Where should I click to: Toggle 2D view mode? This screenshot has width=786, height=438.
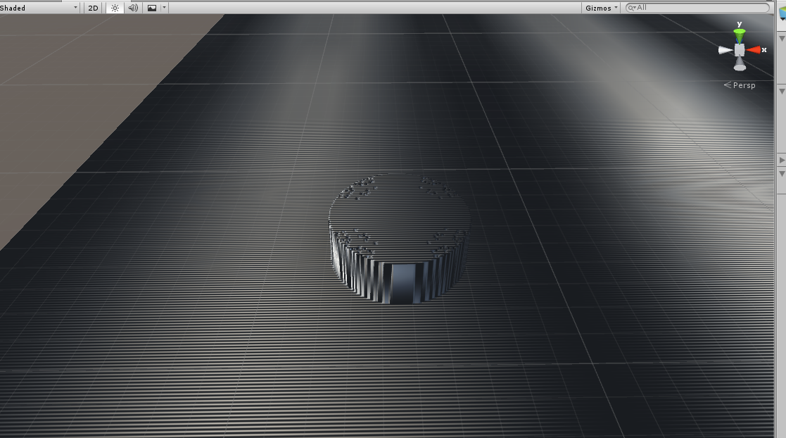(x=94, y=8)
